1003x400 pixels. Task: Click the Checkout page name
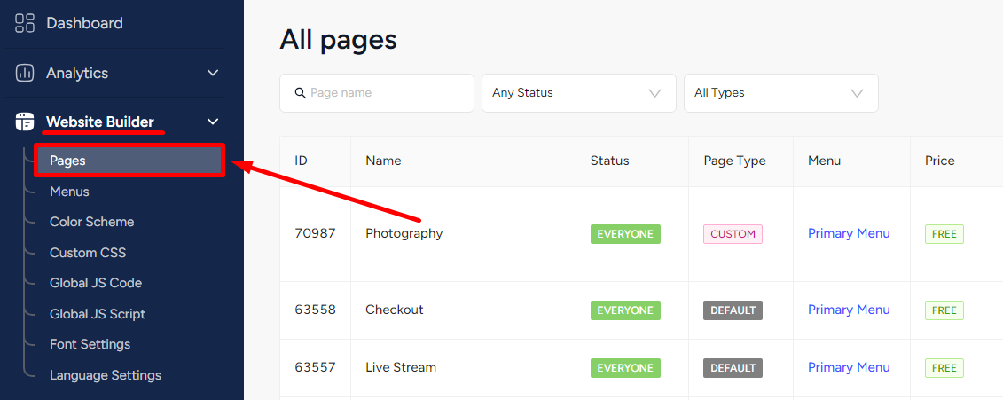pyautogui.click(x=394, y=310)
